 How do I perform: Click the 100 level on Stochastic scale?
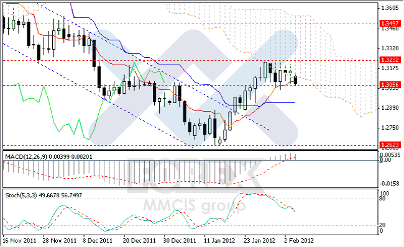click(x=384, y=194)
